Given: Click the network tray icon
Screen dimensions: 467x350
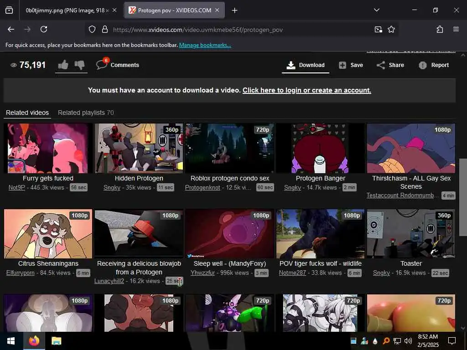Looking at the screenshot, I should tap(397, 341).
